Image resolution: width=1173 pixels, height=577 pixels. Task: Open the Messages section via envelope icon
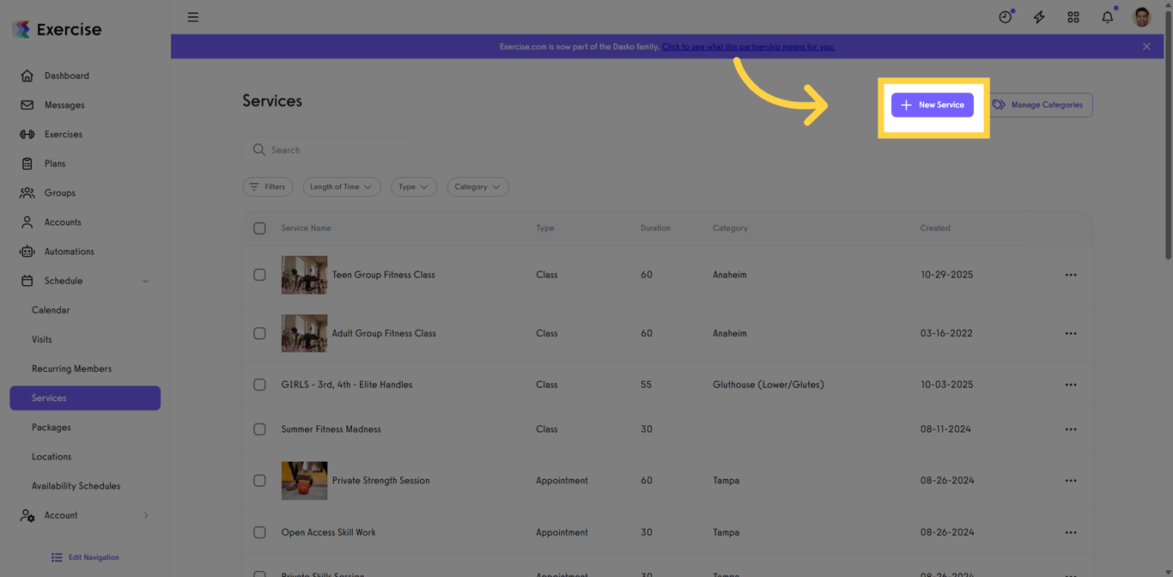coord(27,105)
